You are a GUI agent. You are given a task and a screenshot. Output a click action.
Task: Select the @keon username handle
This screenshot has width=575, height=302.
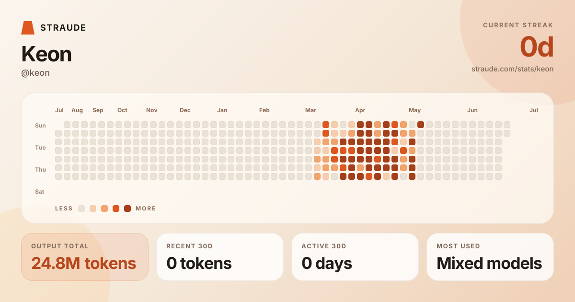(x=35, y=73)
